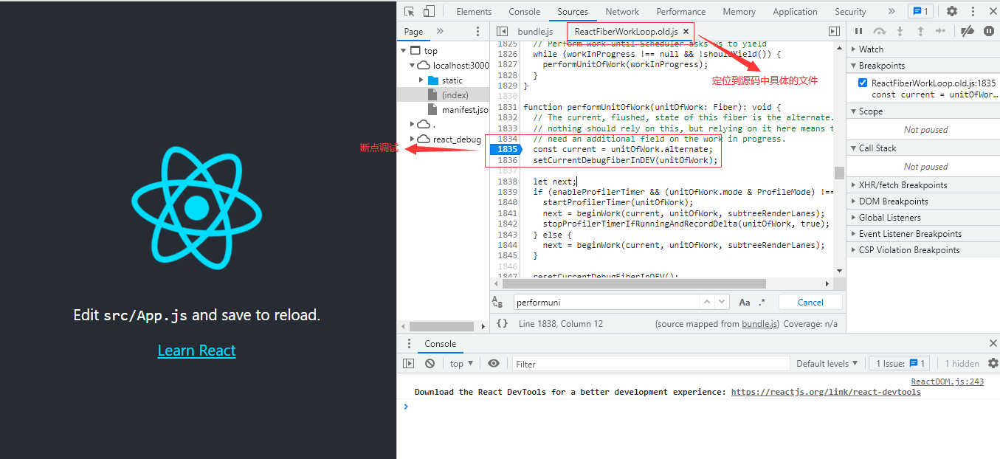Click the step out of function icon
The width and height of the screenshot is (1000, 459).
coord(920,31)
